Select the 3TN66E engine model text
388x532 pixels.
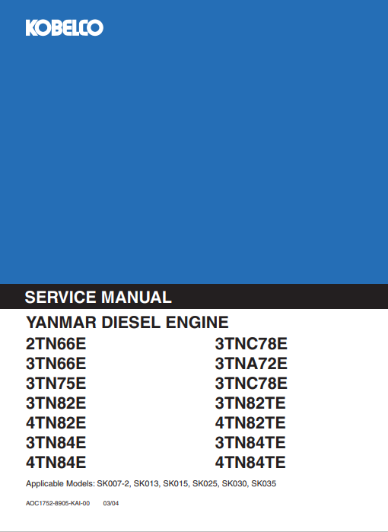coord(56,364)
